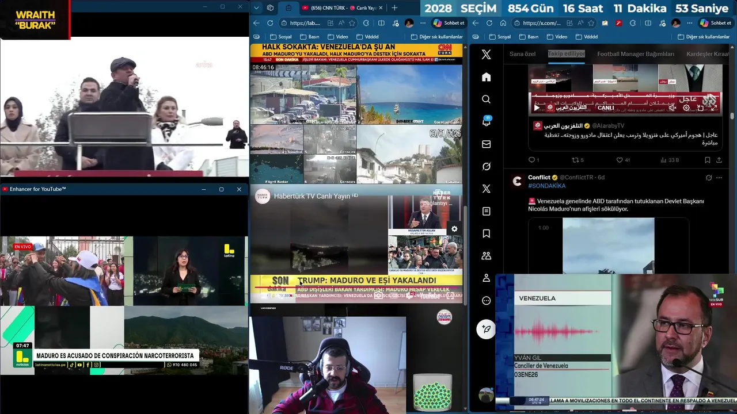Open Communities icon in X sidebar
Viewport: 737px width, 414px height.
[486, 256]
